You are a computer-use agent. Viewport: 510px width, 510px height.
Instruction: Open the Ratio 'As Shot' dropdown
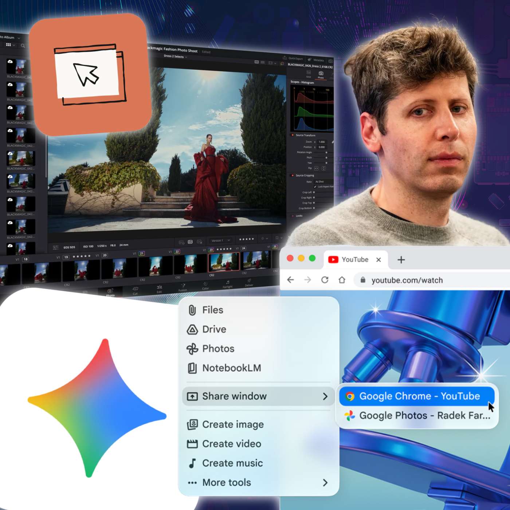(x=321, y=181)
